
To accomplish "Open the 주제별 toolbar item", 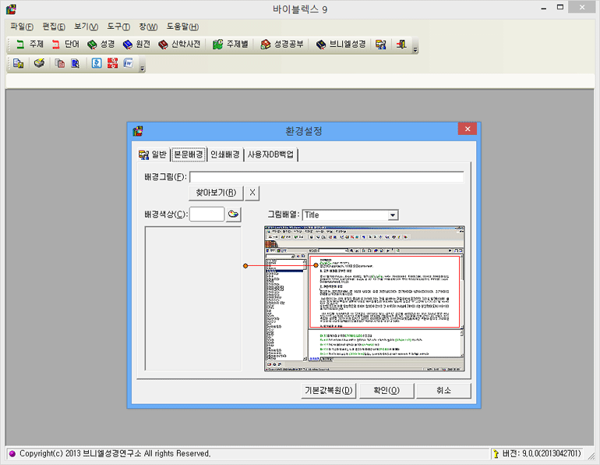I will click(x=231, y=44).
